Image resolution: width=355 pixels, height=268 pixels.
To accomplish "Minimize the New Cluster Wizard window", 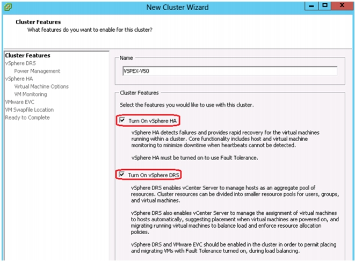I will point(311,6).
